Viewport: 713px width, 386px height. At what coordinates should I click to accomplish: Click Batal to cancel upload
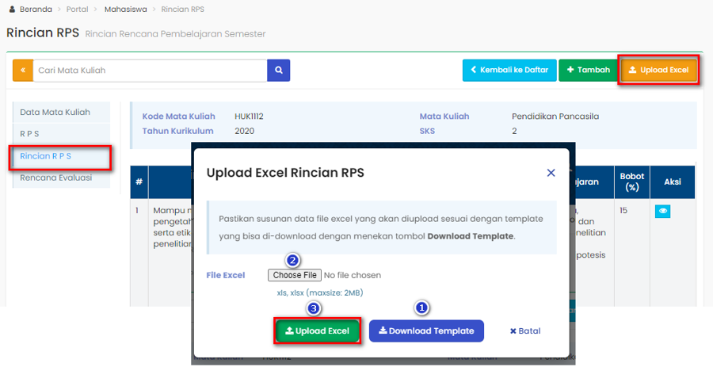[x=525, y=331]
